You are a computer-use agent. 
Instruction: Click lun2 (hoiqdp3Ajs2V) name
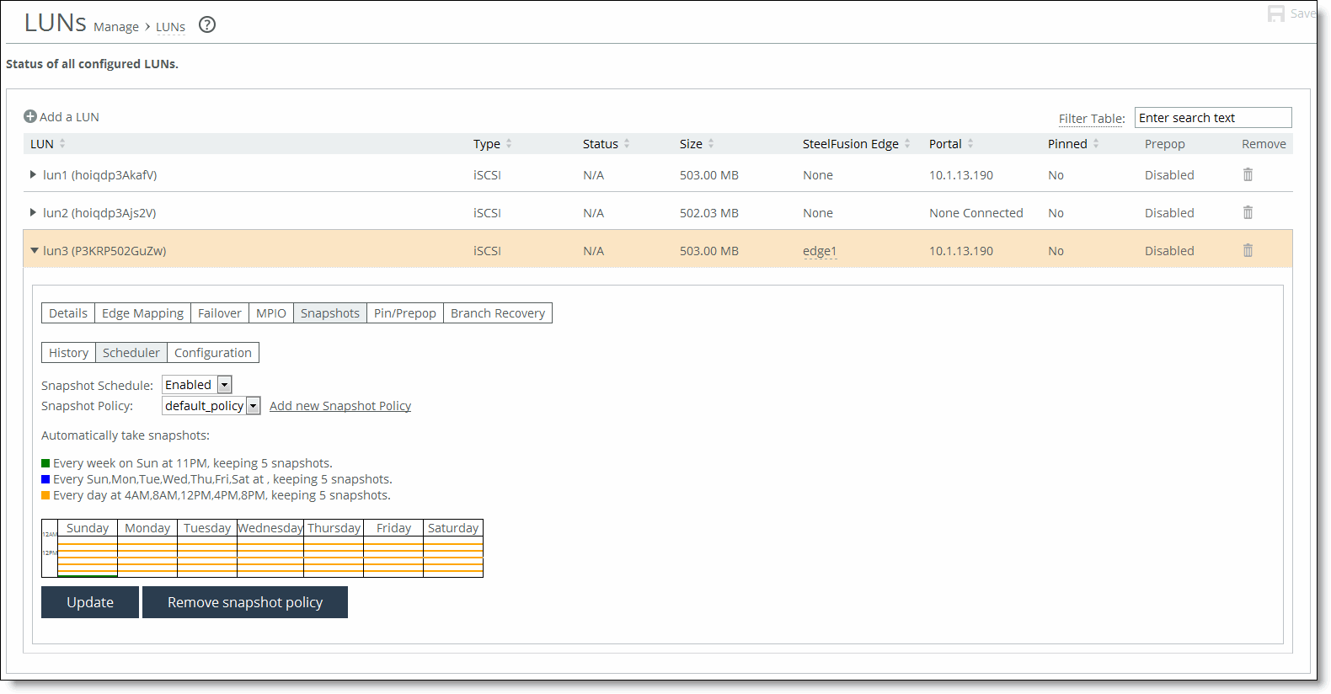pyautogui.click(x=99, y=213)
